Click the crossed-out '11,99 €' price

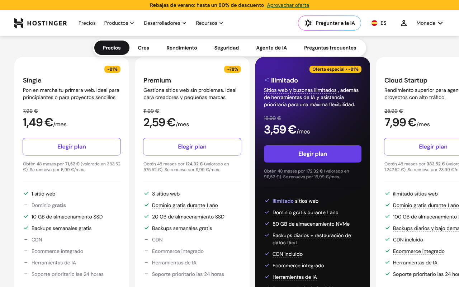click(151, 111)
